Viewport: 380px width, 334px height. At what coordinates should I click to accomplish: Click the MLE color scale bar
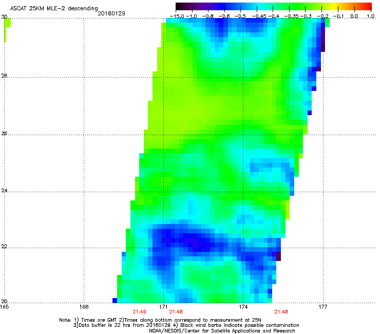pos(273,7)
